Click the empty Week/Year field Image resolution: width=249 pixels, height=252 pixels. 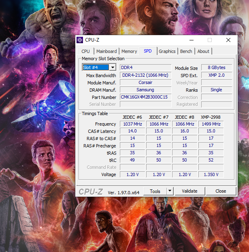tap(217, 82)
